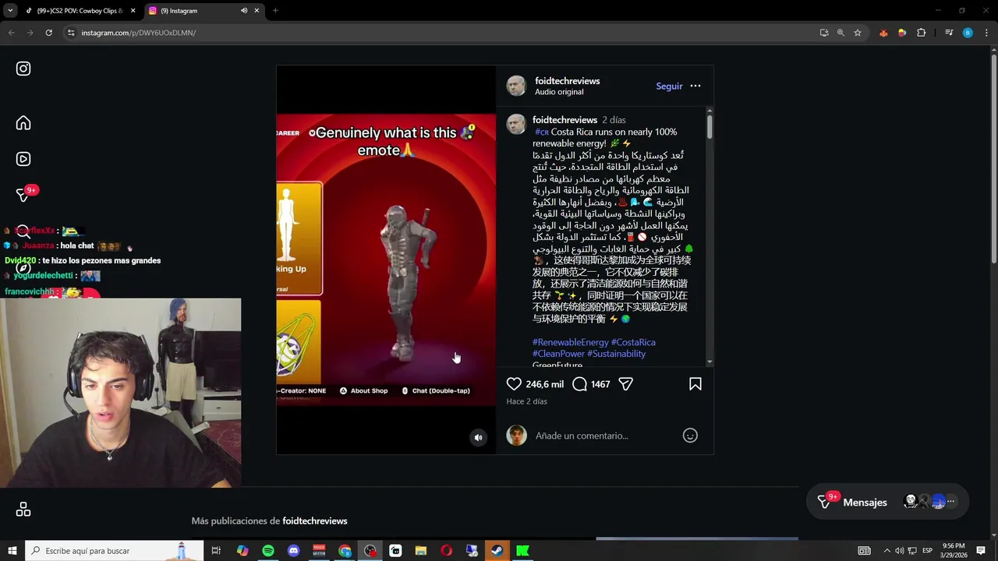Open File Explorer from the taskbar
Image resolution: width=998 pixels, height=561 pixels.
421,551
